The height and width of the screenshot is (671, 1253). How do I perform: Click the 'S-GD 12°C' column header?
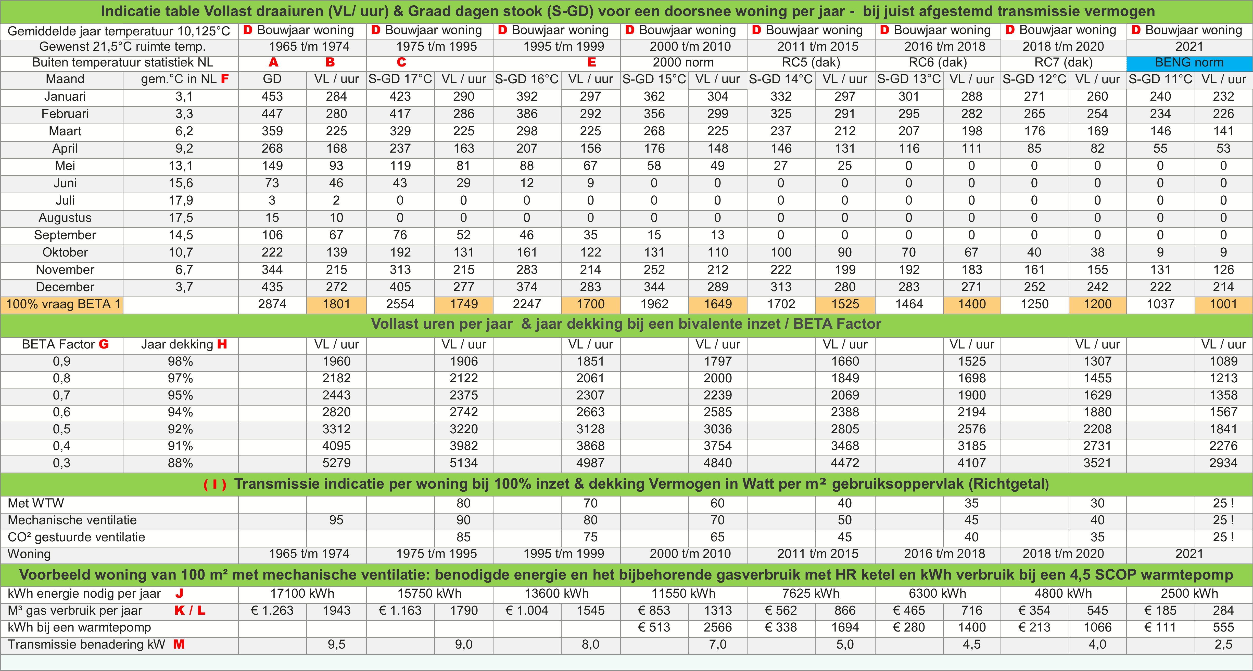1035,80
